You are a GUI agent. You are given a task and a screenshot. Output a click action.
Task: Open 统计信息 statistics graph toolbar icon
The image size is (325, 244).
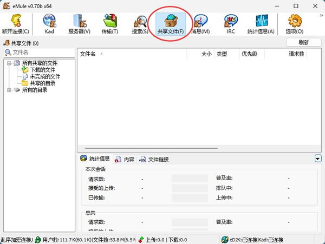pos(261,21)
